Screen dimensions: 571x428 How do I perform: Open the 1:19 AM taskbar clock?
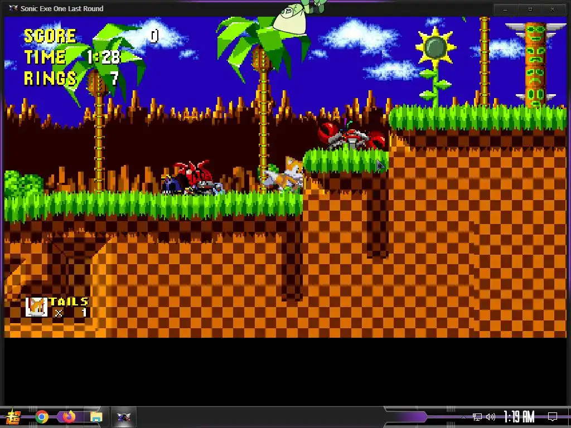click(x=519, y=417)
